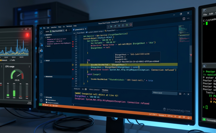The height and width of the screenshot is (133, 216).
Task: Open the CPU usage panel options menu
Action: click(x=29, y=66)
